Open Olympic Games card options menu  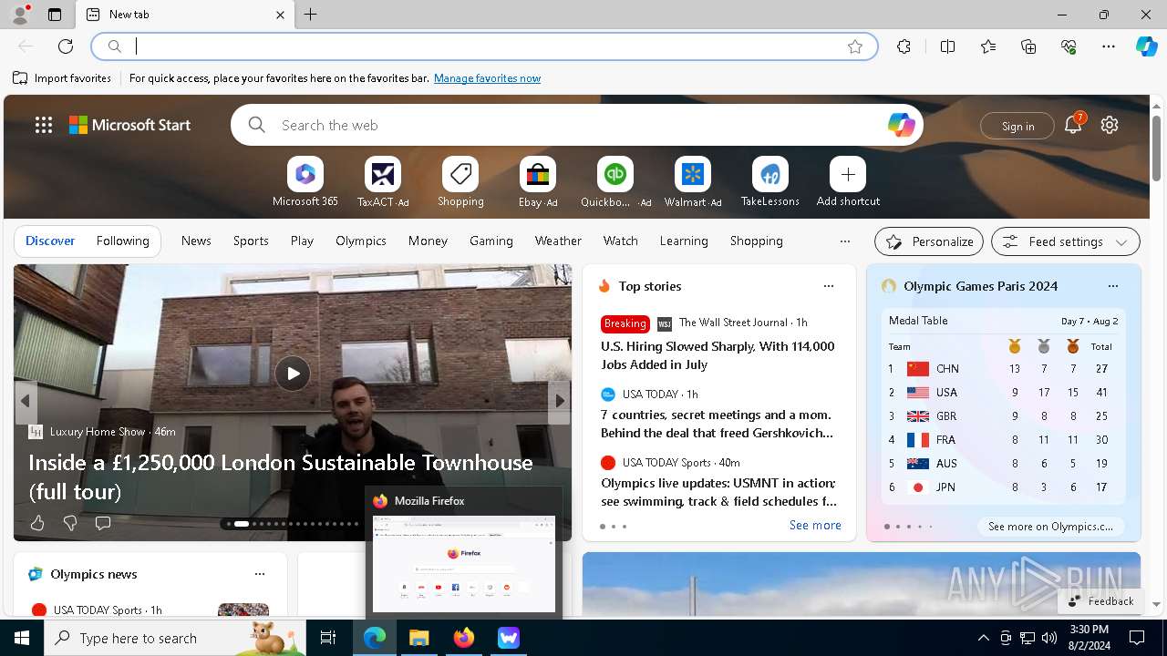point(1113,286)
